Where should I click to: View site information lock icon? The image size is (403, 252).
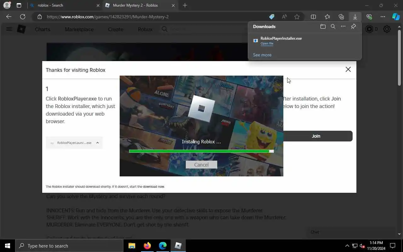[x=39, y=17]
